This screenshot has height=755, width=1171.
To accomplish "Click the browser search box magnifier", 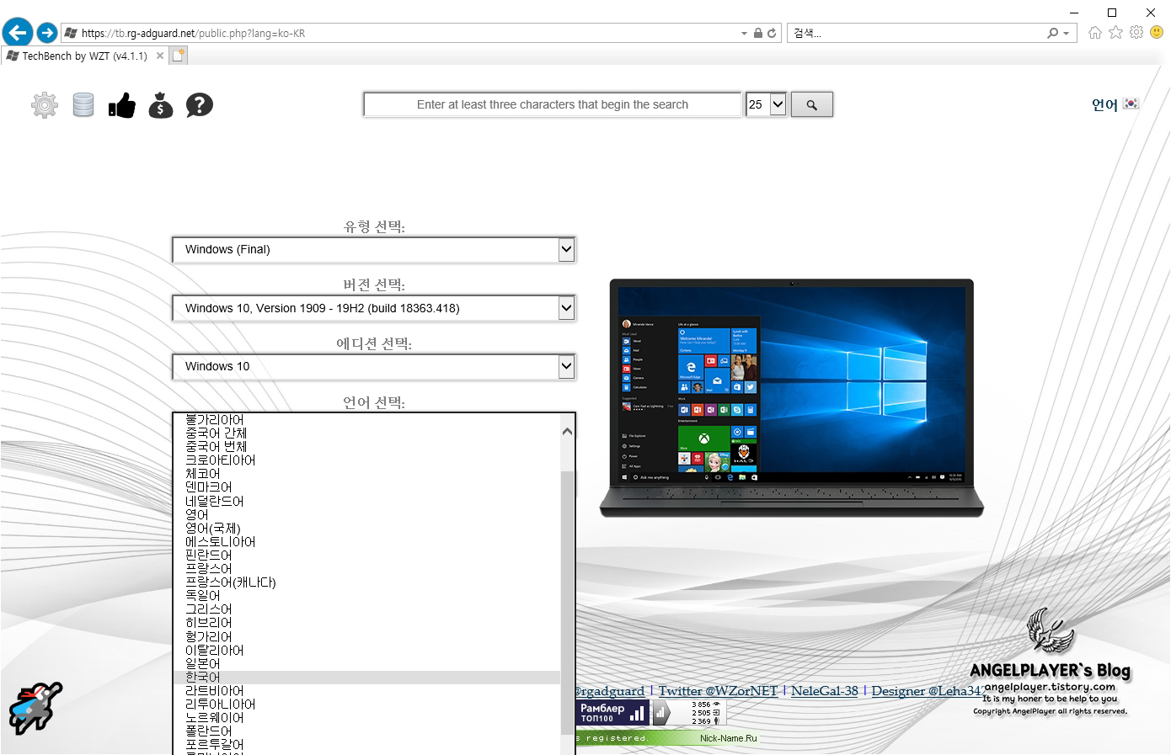I will click(1053, 33).
